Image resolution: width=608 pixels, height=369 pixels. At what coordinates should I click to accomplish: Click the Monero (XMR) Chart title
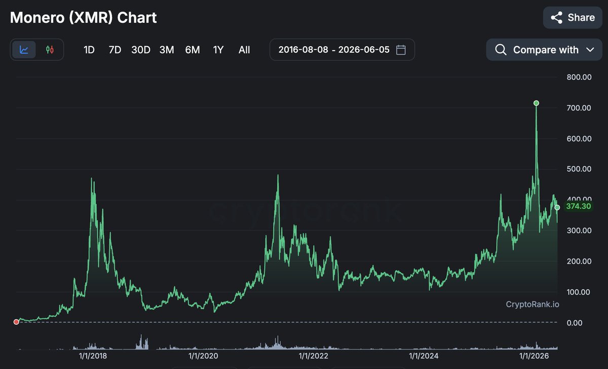pyautogui.click(x=84, y=18)
